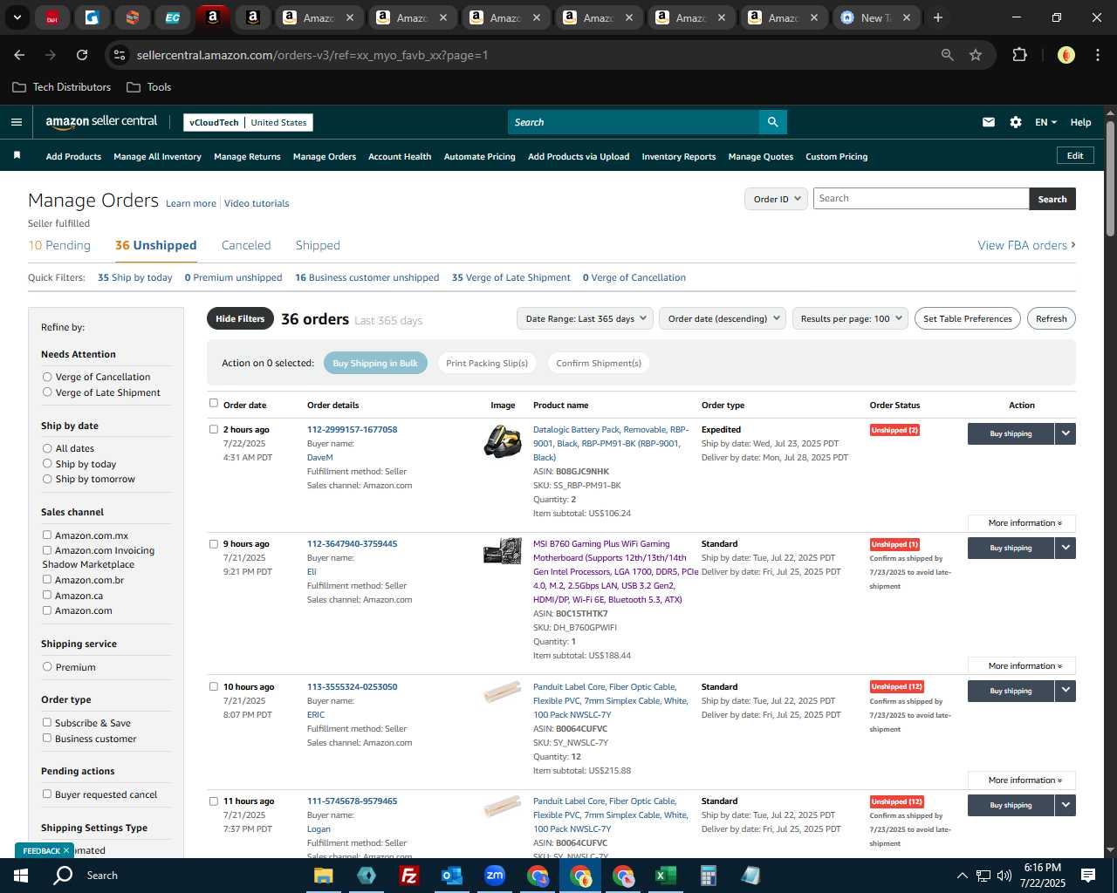
Task: Open the Order ID search type dropdown
Action: click(x=775, y=199)
